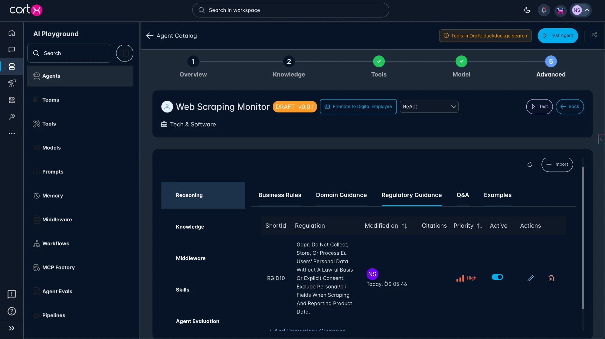
Task: Click the agent avatar icon beside Web Scraping Monitor
Action: [167, 106]
